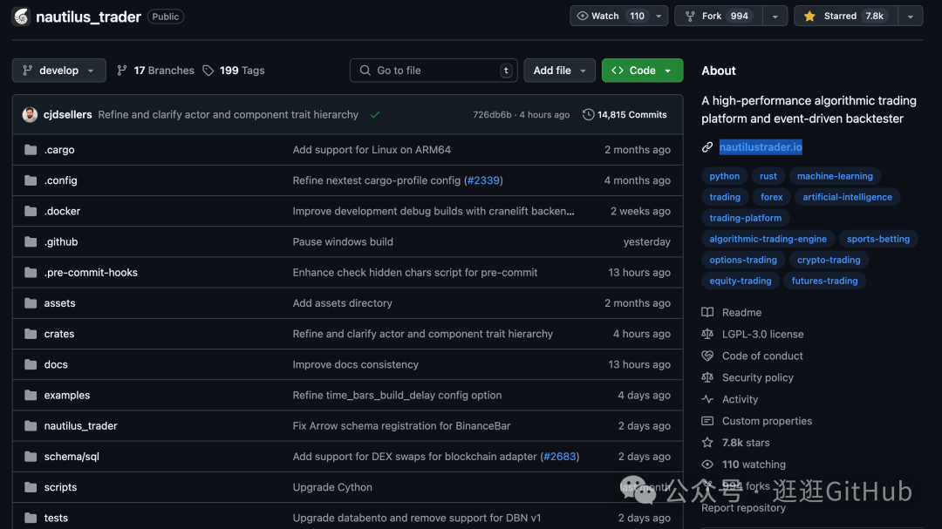The width and height of the screenshot is (942, 529).
Task: Click the nautilus_trader repository logo icon
Action: pos(21,17)
